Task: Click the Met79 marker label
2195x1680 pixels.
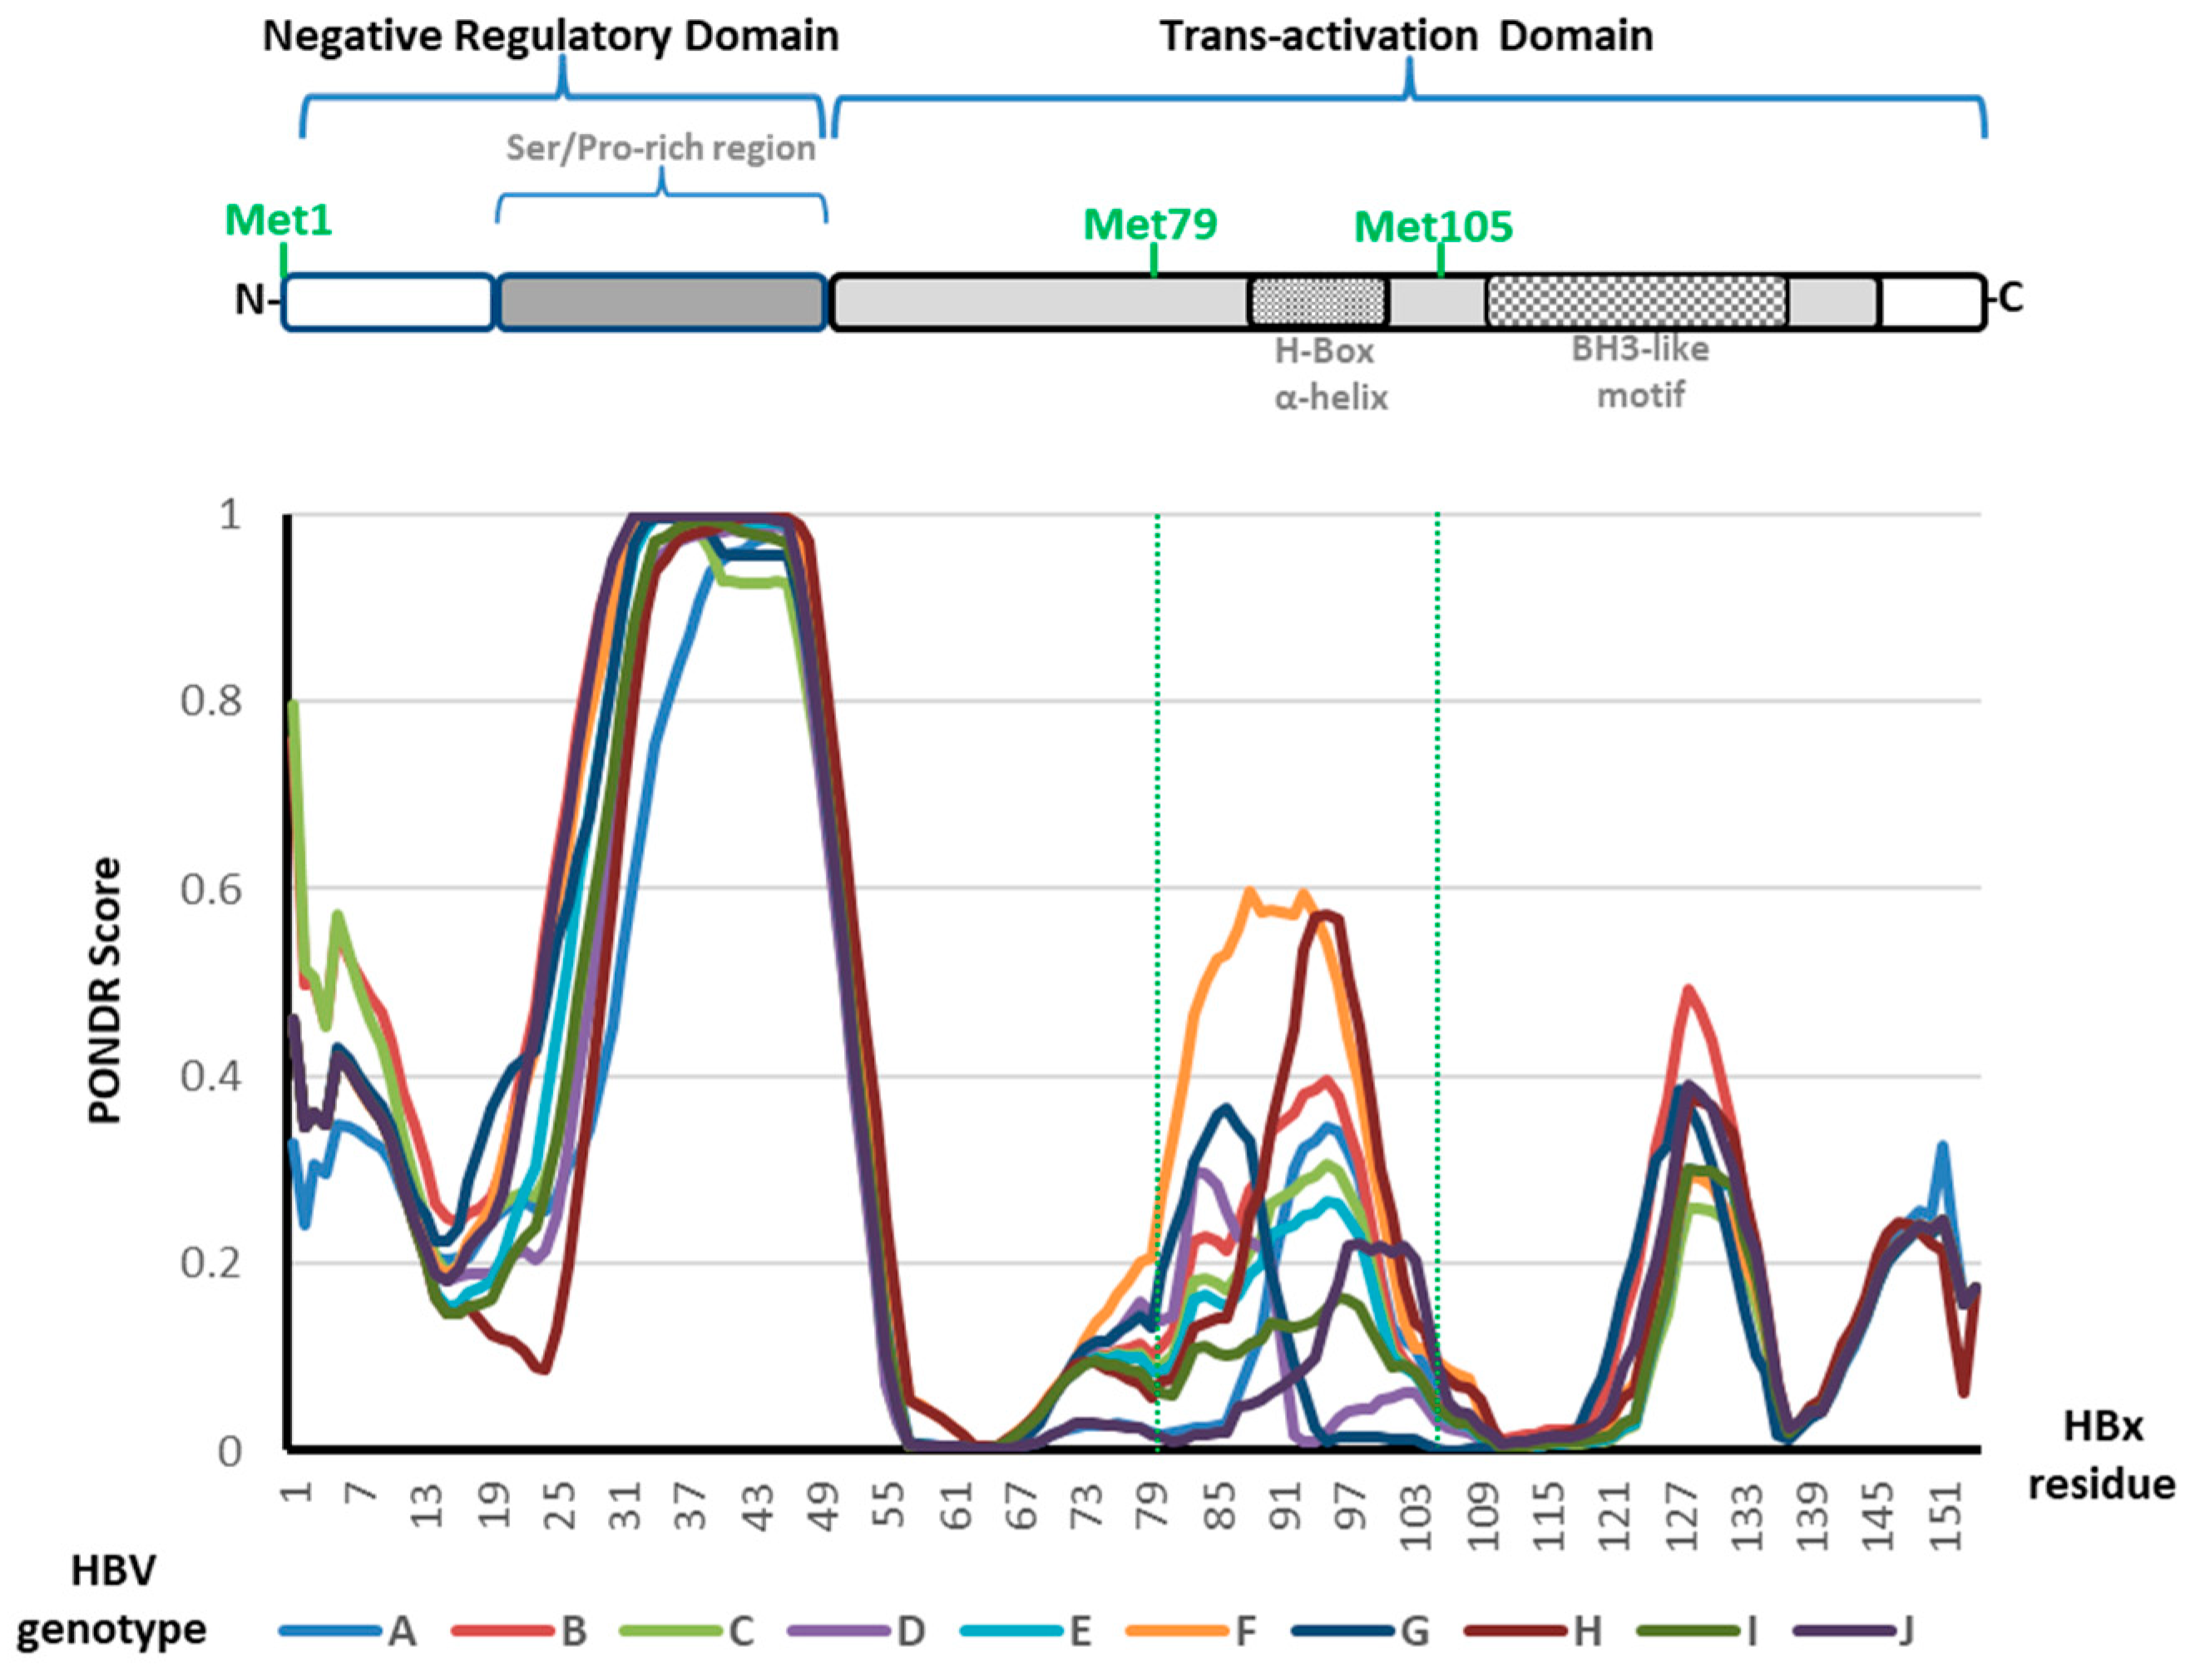Action: point(1150,224)
